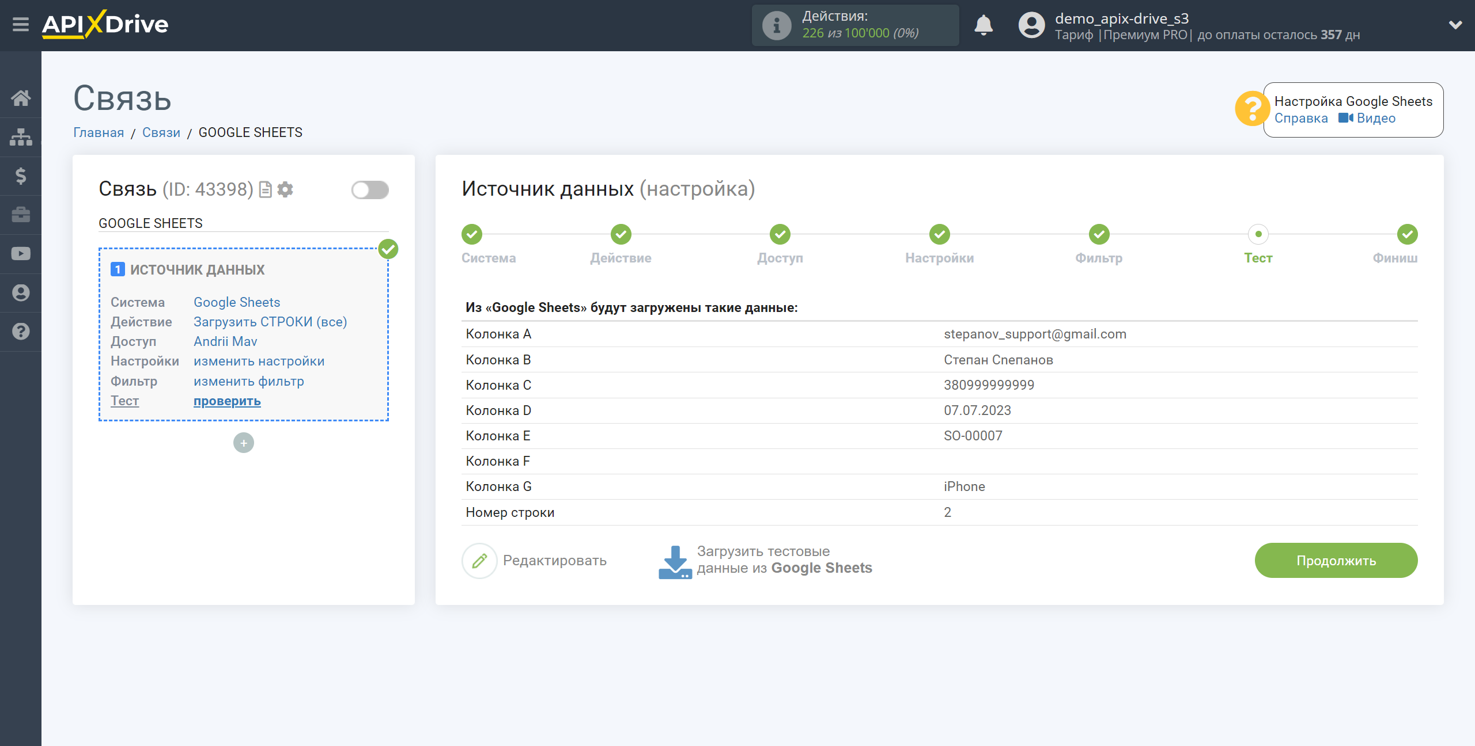Click the green check on source block
Screen dimensions: 1475x746
(388, 249)
